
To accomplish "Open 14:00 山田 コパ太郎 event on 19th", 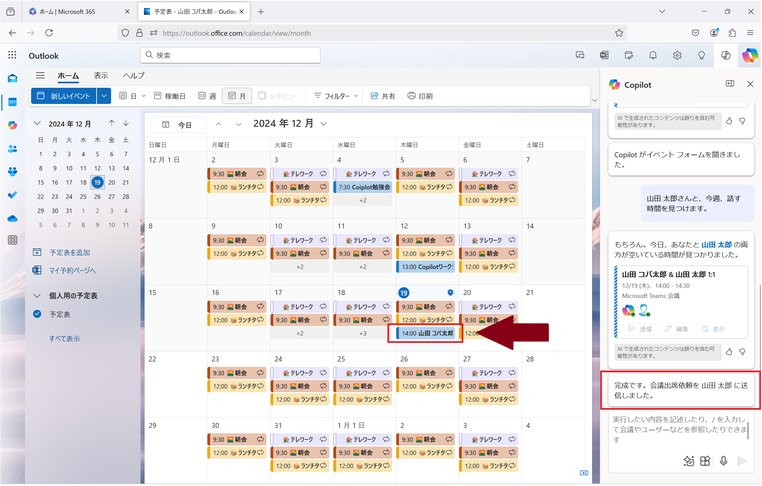I will coord(426,333).
